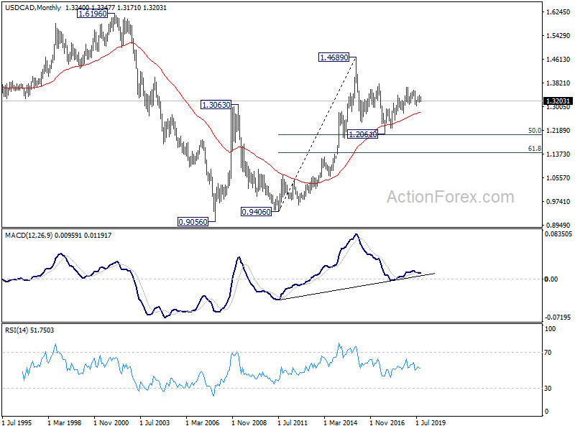Click the 1.61960 high price label
This screenshot has width=575, height=431.
tap(93, 14)
